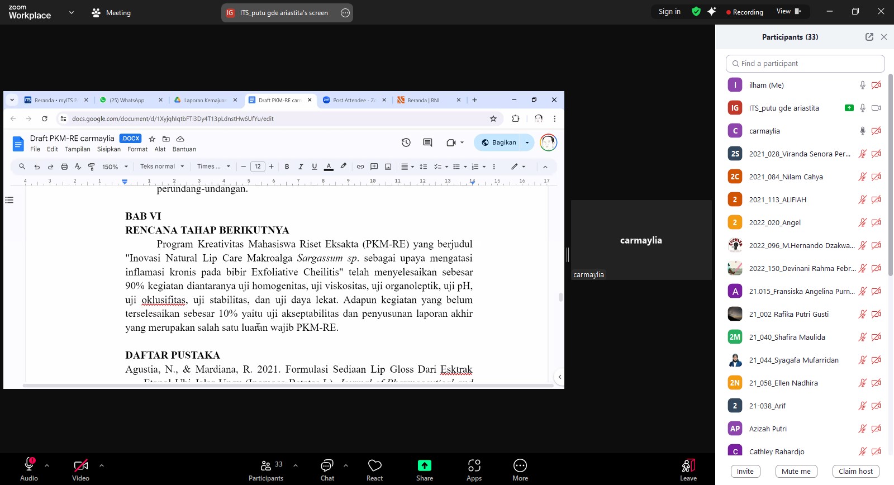Screen dimensions: 894x485
Task: Open the AI Companion sparkle icon
Action: point(711,12)
